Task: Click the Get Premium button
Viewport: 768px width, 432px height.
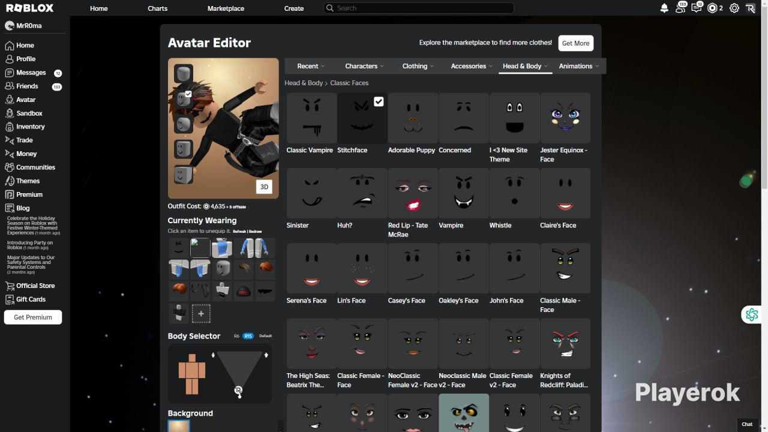Action: pyautogui.click(x=33, y=317)
